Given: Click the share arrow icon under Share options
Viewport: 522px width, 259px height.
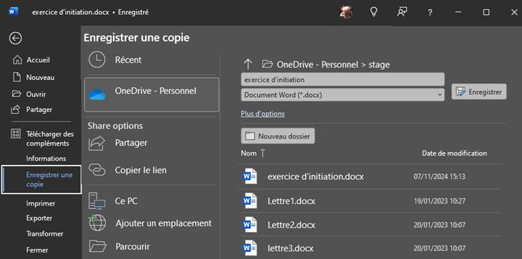Looking at the screenshot, I should [97, 143].
